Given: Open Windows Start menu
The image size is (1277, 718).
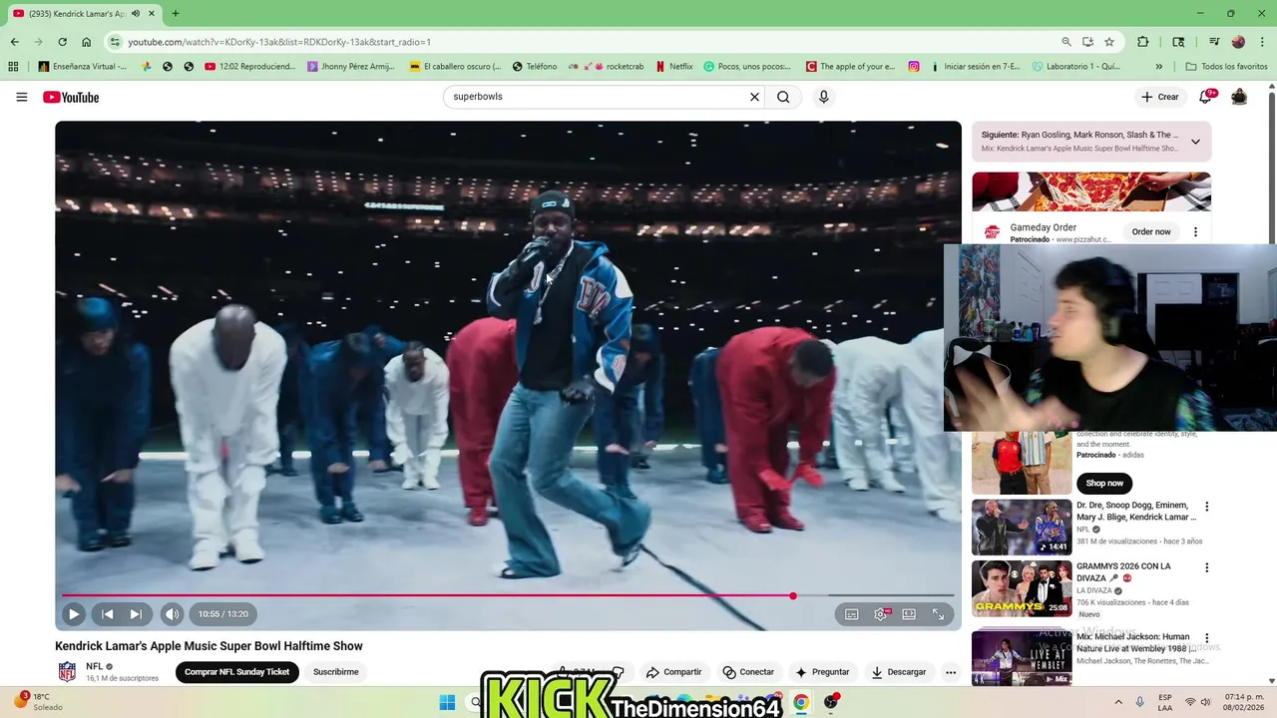Looking at the screenshot, I should click(447, 702).
